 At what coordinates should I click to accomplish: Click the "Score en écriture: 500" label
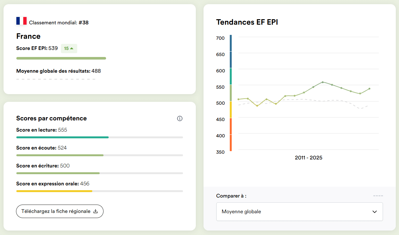[43, 166]
